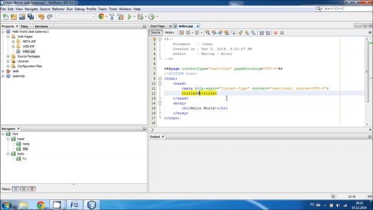Open the project configuration combo box
This screenshot has height=210, width=373.
point(76,17)
